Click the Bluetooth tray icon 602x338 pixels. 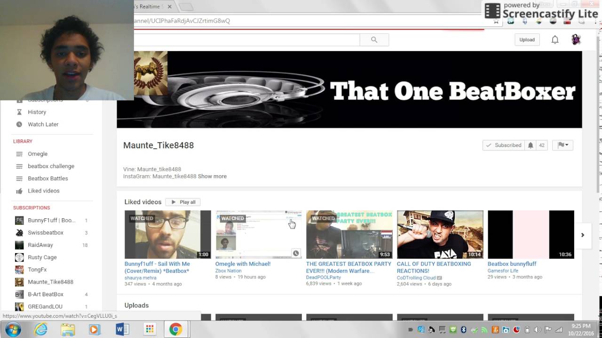click(x=463, y=330)
